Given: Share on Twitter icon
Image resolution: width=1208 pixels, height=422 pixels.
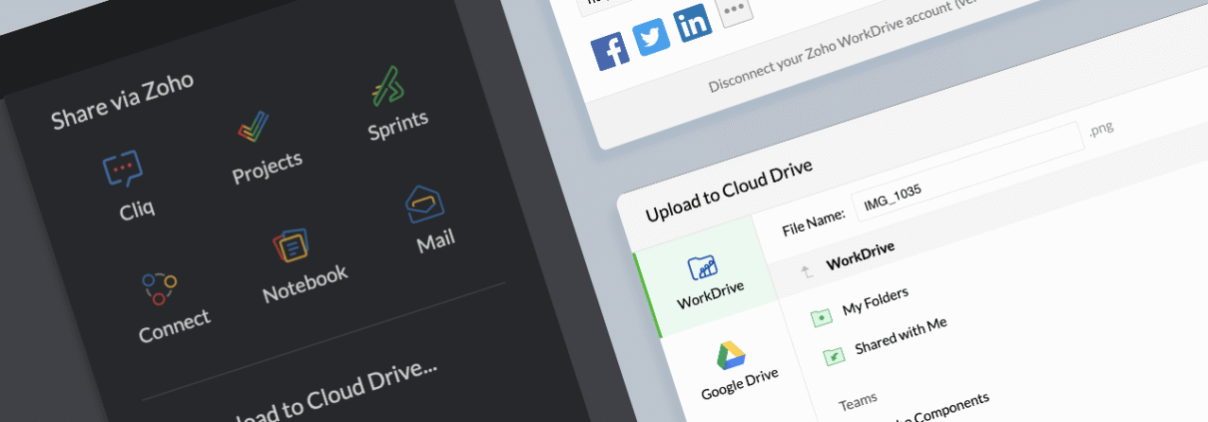Looking at the screenshot, I should [651, 37].
